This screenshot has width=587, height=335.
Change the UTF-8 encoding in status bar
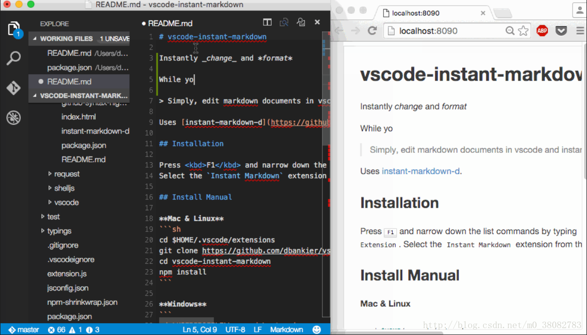(235, 330)
